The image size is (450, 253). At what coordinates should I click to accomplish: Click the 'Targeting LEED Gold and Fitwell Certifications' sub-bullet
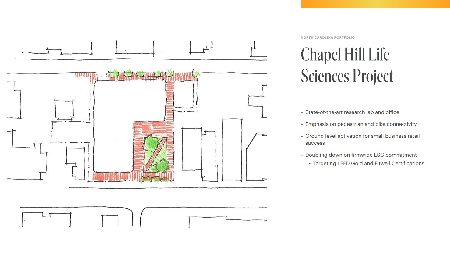(x=368, y=163)
